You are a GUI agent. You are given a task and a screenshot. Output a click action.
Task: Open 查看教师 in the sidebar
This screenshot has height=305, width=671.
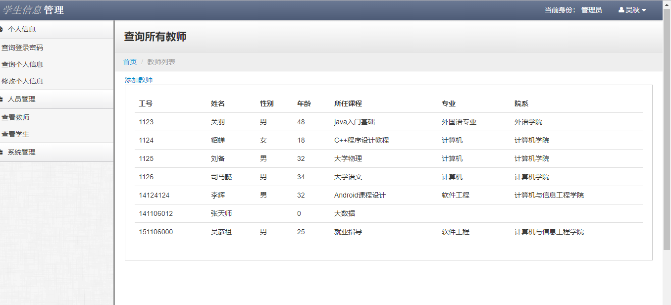coord(15,117)
